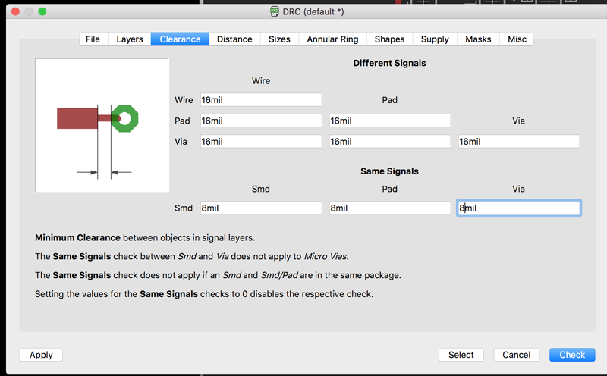Click the 'Different Signals' heading
The image size is (607, 376).
pyautogui.click(x=389, y=63)
